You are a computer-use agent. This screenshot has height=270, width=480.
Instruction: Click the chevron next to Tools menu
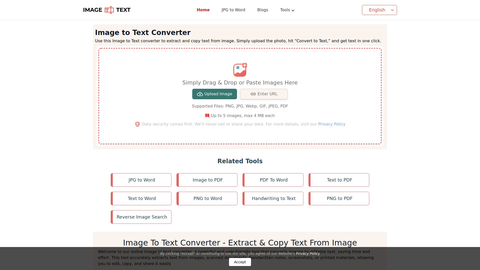(x=293, y=10)
